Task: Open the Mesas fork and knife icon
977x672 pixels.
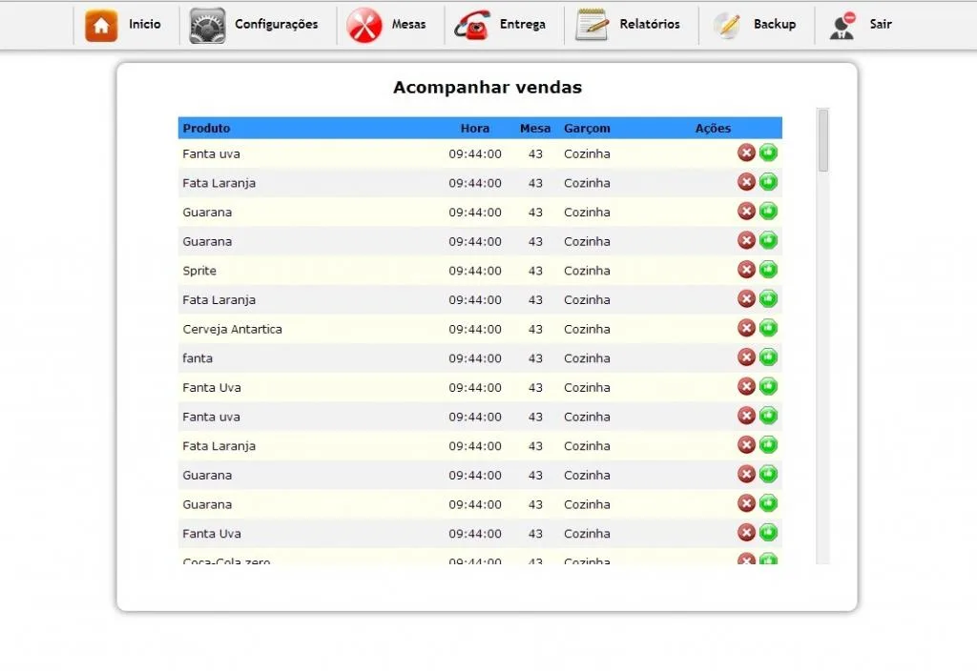Action: pos(364,25)
